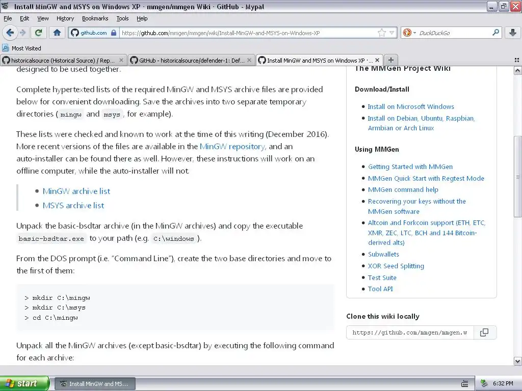The height and width of the screenshot is (391, 522).
Task: Close the defender-1 tab
Action: 249,60
